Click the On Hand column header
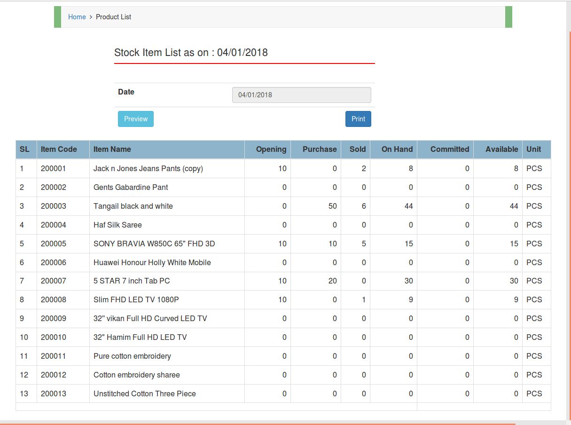Image resolution: width=571 pixels, height=425 pixels. [397, 149]
